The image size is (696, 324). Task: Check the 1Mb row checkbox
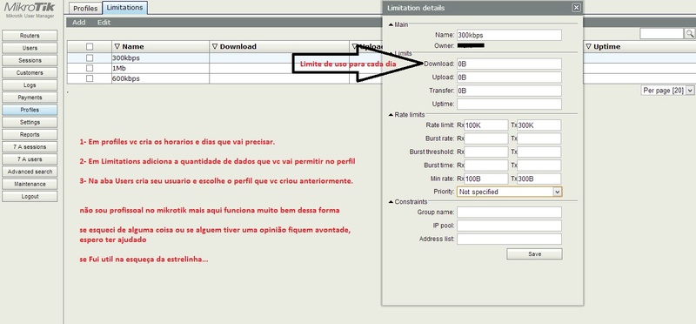point(90,68)
